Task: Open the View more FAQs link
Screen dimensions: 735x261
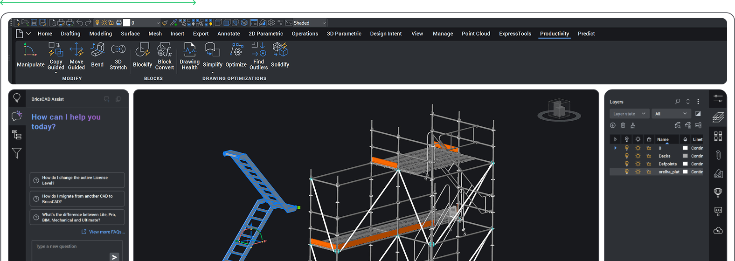Action: pyautogui.click(x=104, y=232)
